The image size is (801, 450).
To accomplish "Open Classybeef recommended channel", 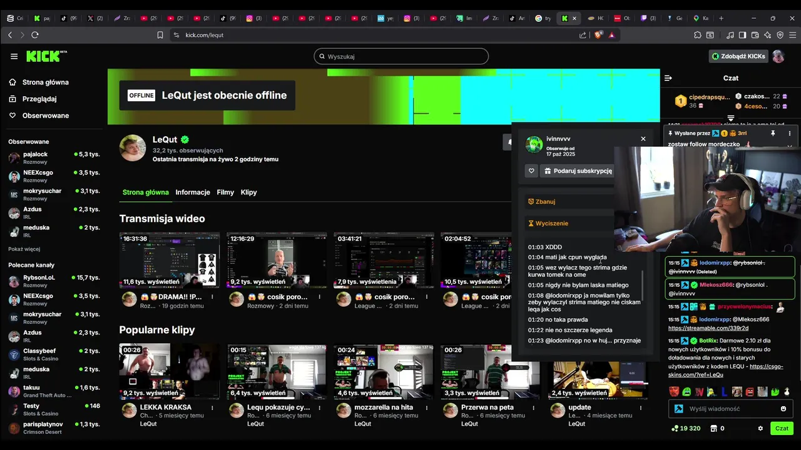I will click(54, 354).
